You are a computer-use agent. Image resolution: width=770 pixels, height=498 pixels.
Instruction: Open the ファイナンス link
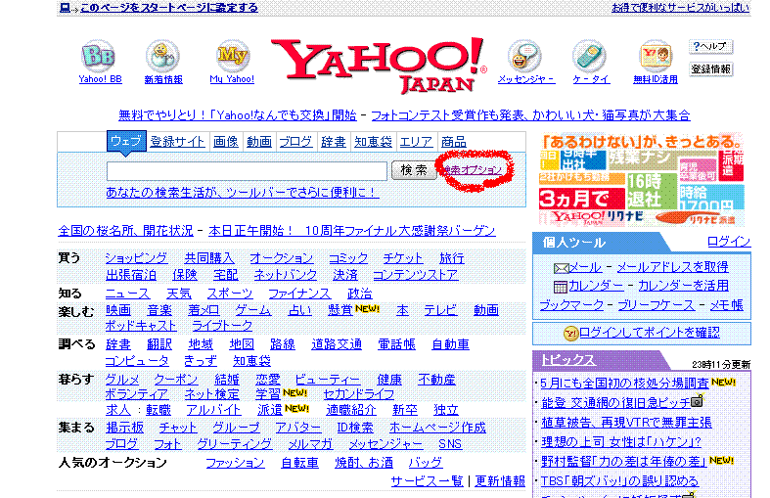(x=299, y=294)
